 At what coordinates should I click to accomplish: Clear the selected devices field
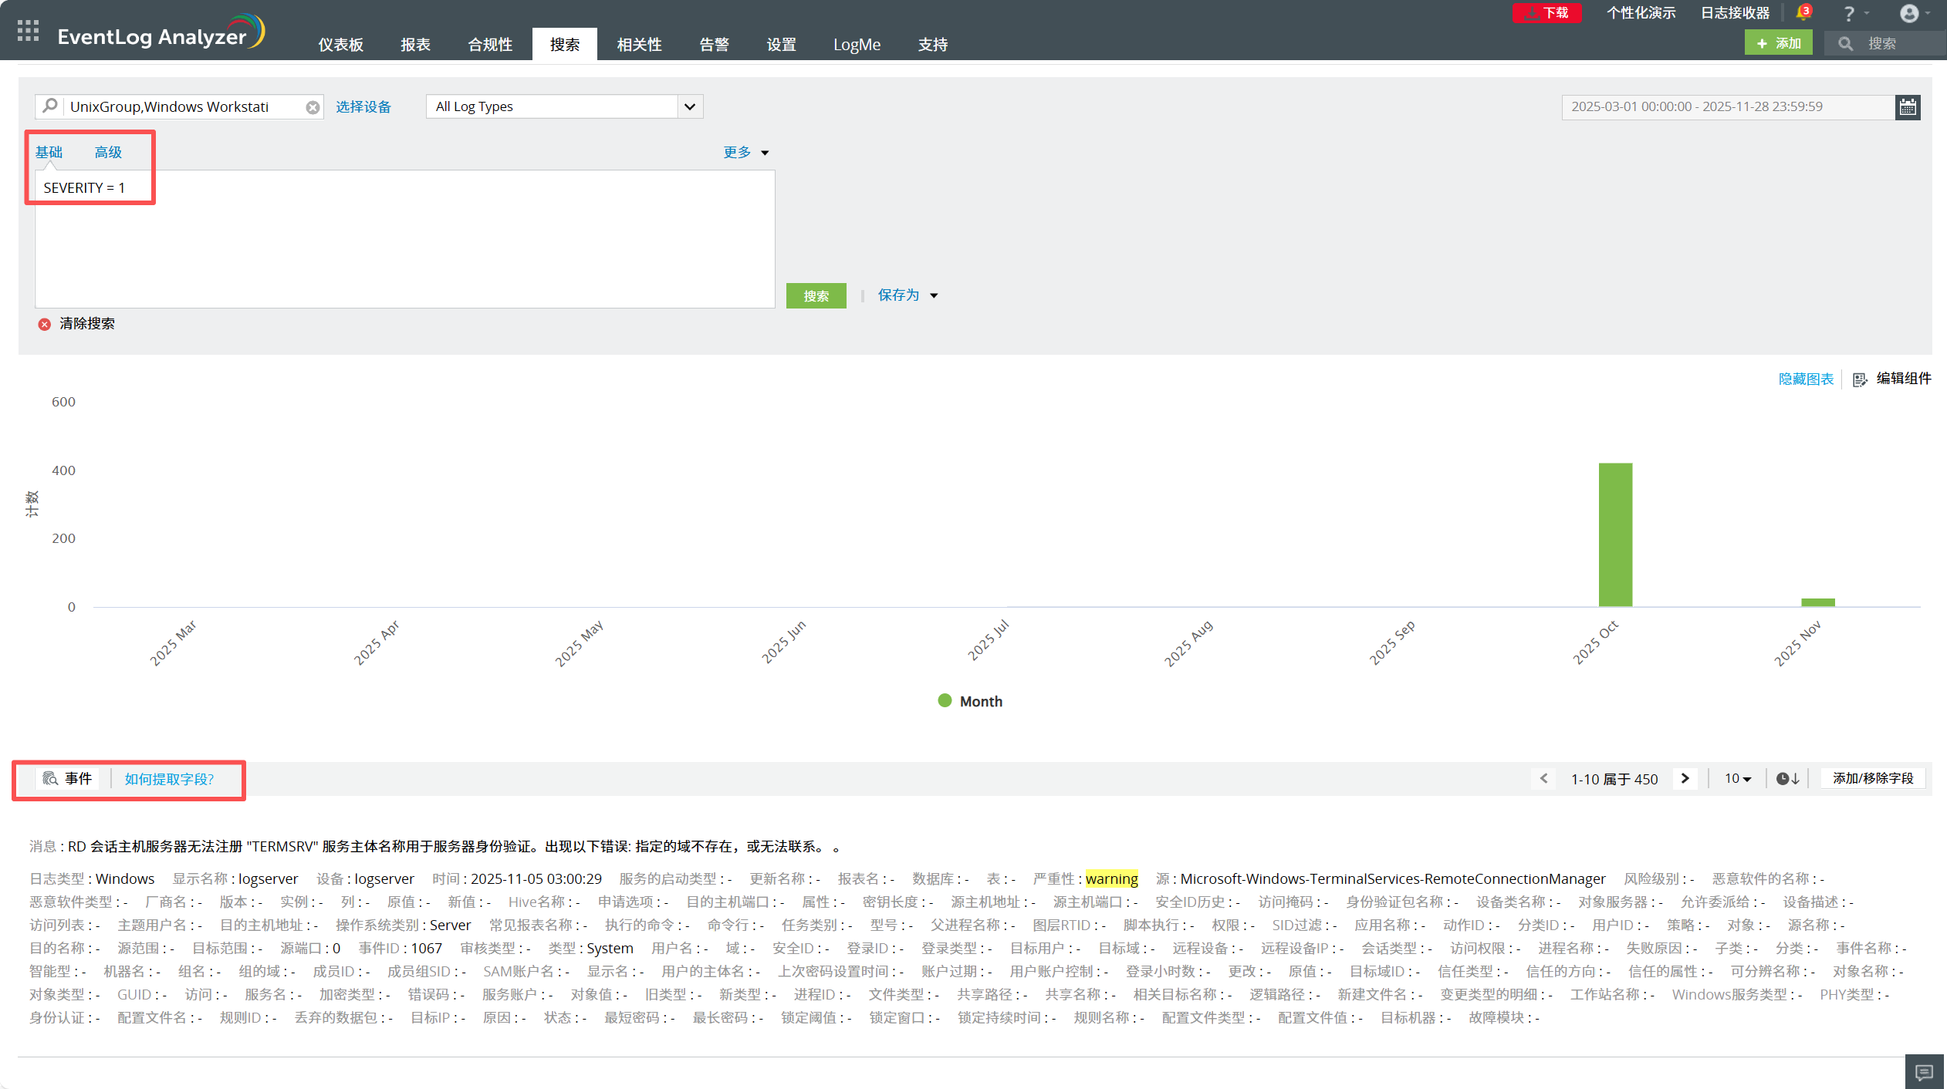[313, 107]
